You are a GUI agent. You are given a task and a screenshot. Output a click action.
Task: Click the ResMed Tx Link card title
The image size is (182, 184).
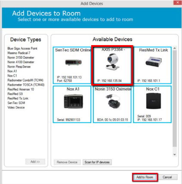[154, 50]
